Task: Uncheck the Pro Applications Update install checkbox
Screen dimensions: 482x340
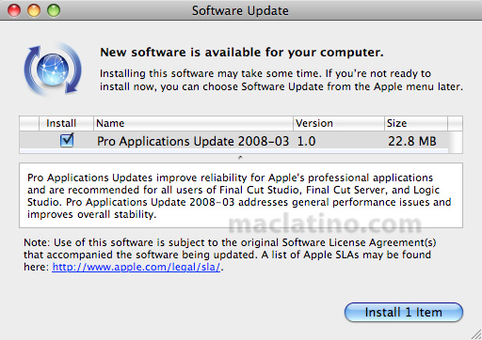Action: pos(67,141)
